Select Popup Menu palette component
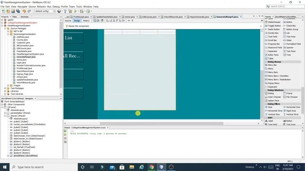Screen dimensions: 305x171 pos(272,83)
